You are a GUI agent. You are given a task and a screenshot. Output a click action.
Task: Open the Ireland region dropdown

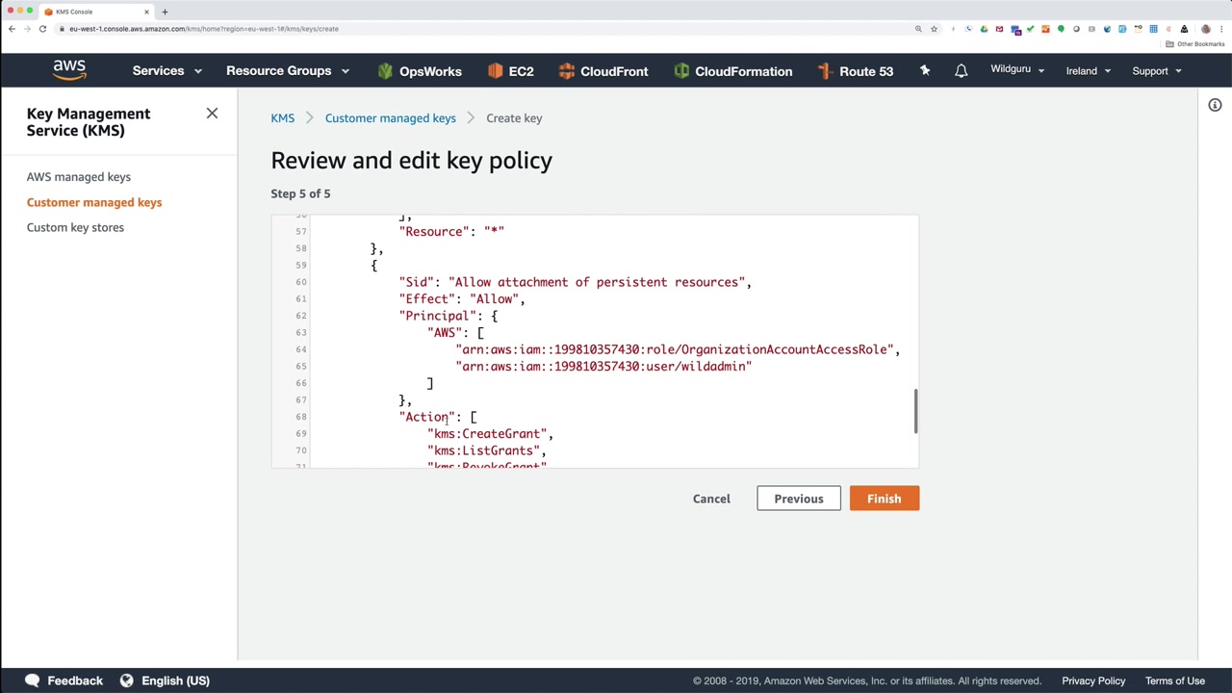pyautogui.click(x=1089, y=70)
